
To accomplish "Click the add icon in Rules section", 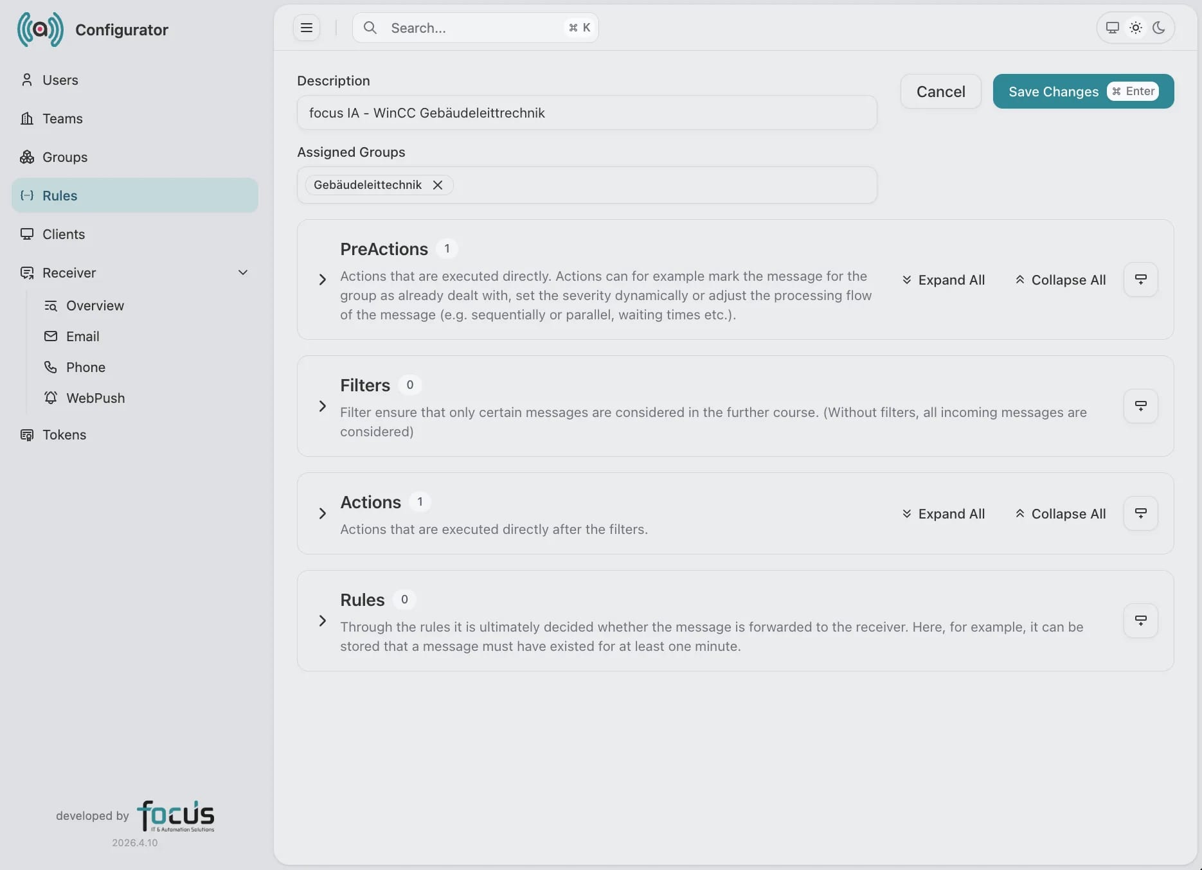I will click(1141, 621).
